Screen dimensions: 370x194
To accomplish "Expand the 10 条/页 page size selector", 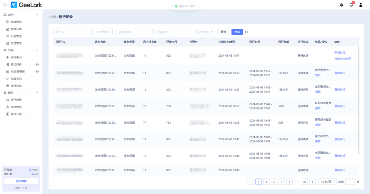I will click(328, 182).
